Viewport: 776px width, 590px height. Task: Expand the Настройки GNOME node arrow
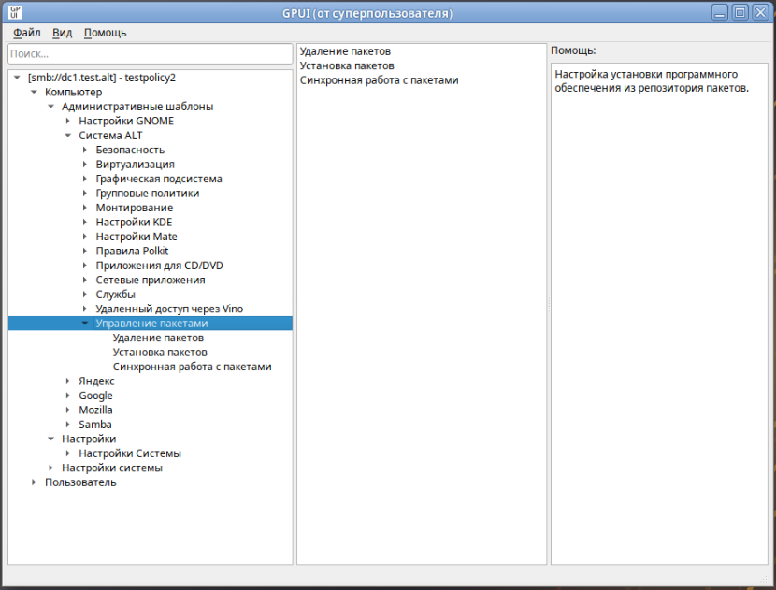coord(68,121)
